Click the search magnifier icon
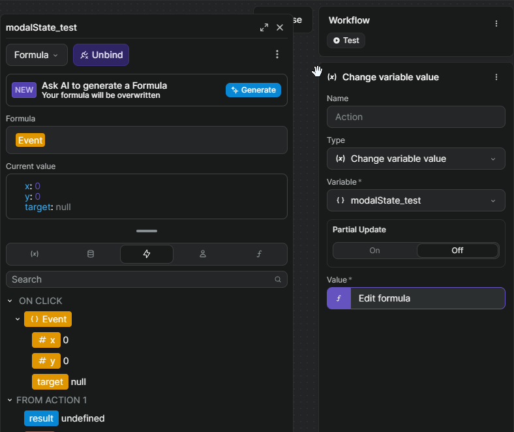Viewport: 514px width, 432px height. click(278, 279)
